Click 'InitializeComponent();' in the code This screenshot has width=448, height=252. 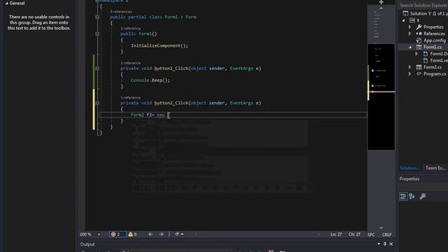(x=160, y=45)
